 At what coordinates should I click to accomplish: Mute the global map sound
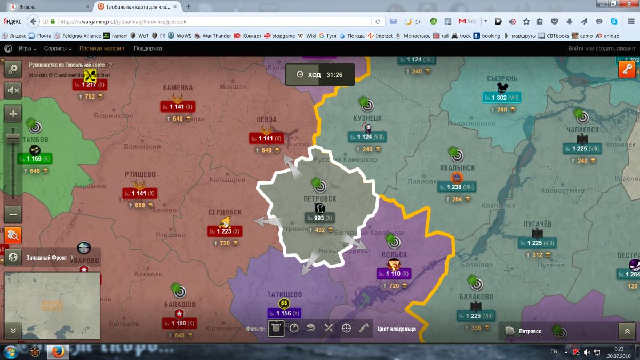coord(13,90)
